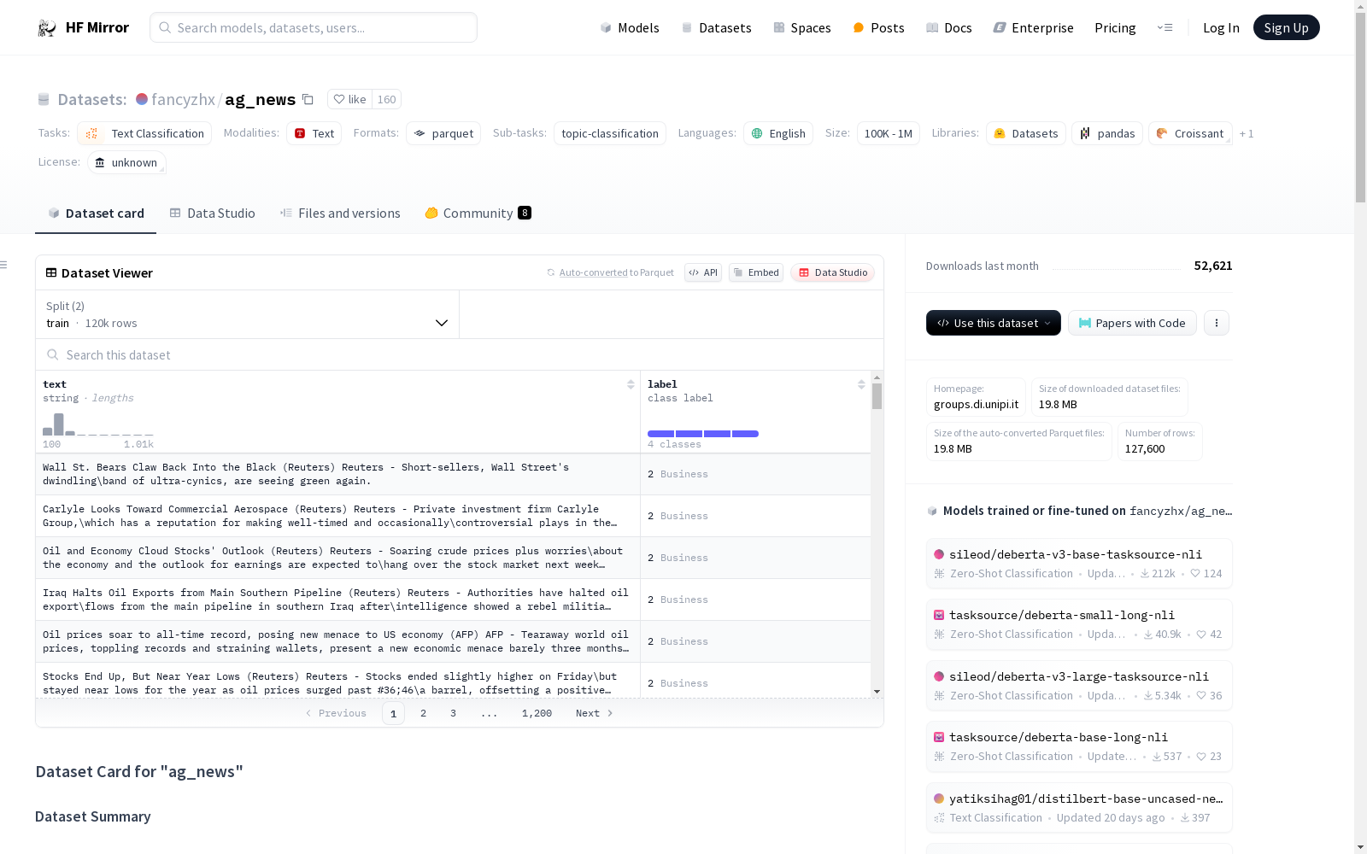Click the Pricing link

click(x=1115, y=28)
